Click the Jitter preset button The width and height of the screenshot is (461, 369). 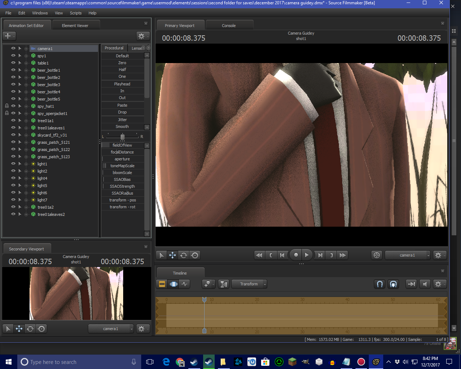[122, 120]
